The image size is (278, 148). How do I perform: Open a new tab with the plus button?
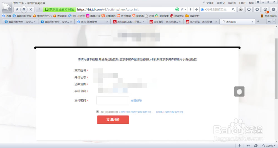(x=258, y=21)
